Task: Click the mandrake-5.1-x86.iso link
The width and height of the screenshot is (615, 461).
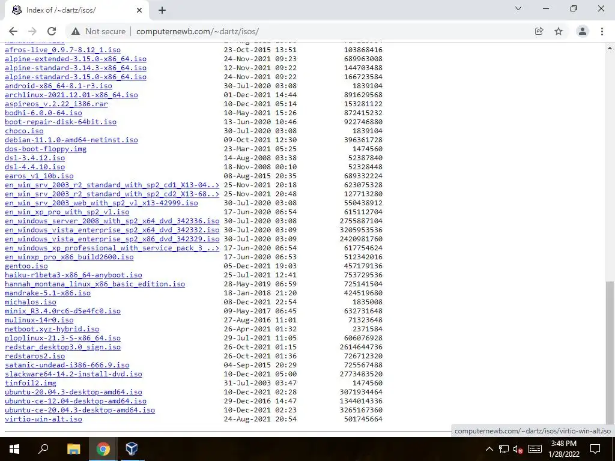Action: point(48,293)
